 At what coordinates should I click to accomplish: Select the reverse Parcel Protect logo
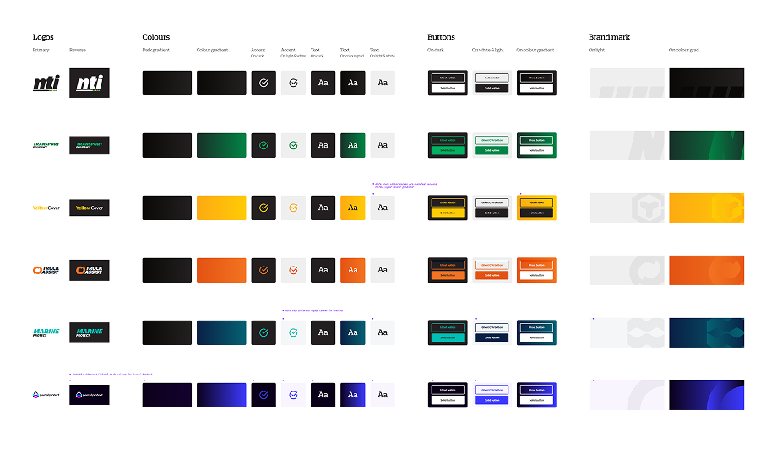click(x=90, y=394)
